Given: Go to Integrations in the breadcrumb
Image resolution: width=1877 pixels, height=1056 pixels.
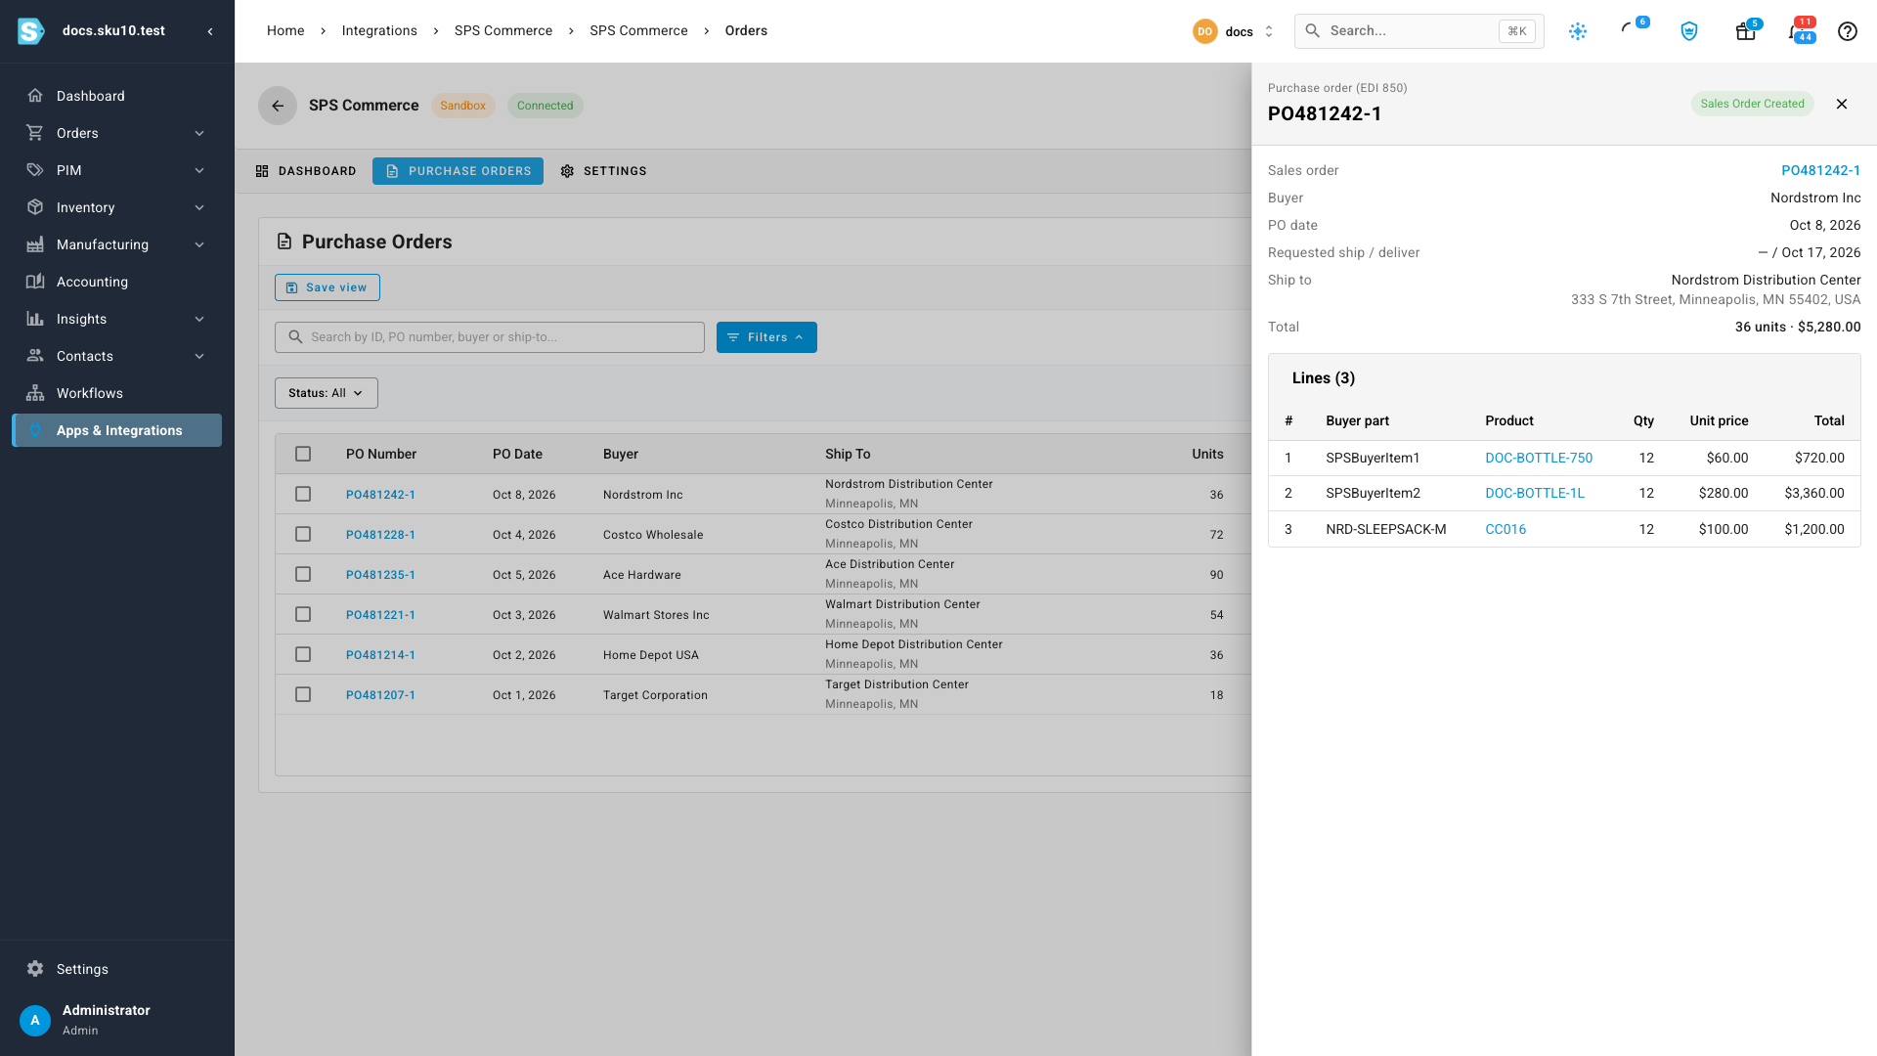Looking at the screenshot, I should [x=379, y=31].
